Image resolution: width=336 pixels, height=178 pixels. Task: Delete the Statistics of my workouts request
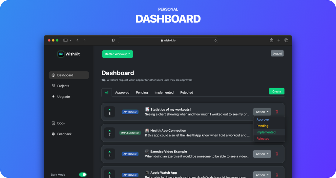(x=277, y=112)
